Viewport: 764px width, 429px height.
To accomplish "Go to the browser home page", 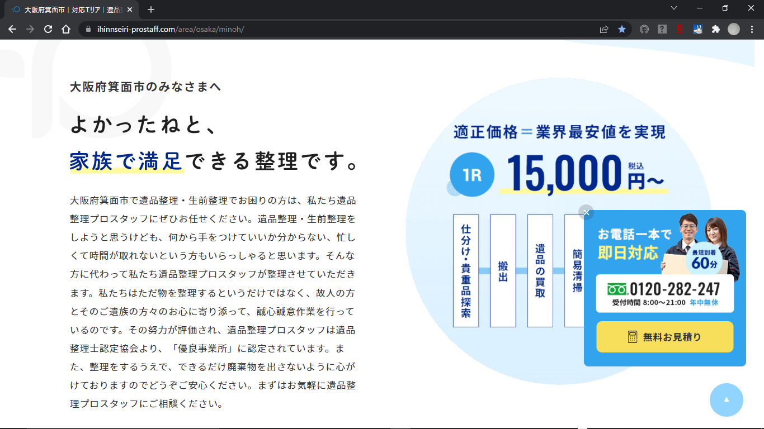I will click(66, 30).
